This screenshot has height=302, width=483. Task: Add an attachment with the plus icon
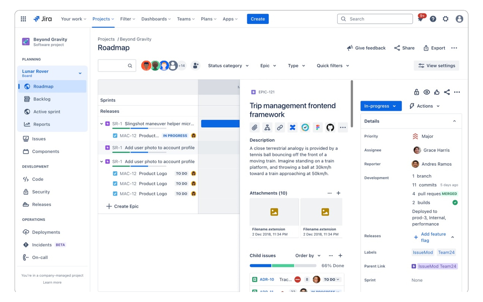pos(338,193)
